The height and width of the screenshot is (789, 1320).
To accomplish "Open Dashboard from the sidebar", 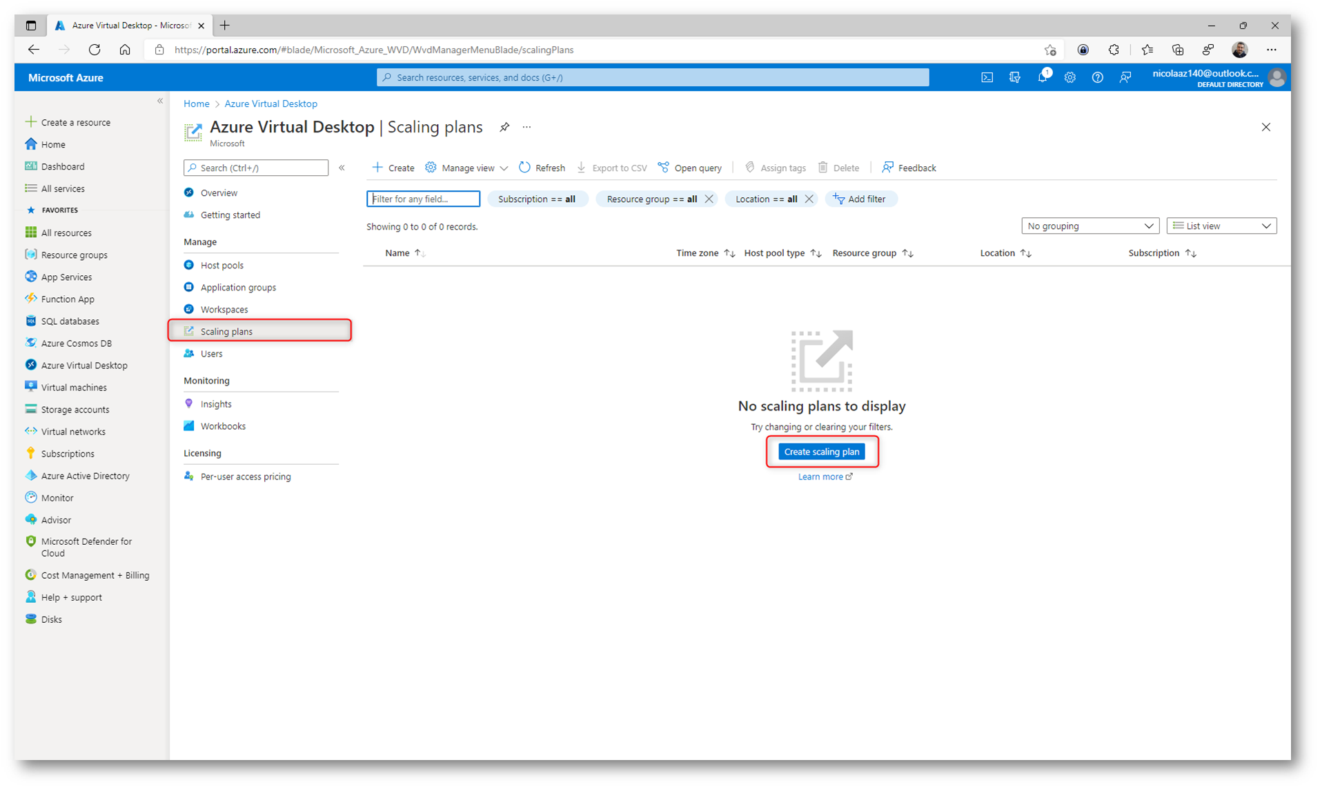I will coord(63,166).
